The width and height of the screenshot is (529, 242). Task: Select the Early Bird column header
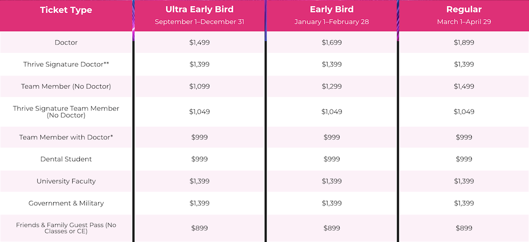coord(332,10)
